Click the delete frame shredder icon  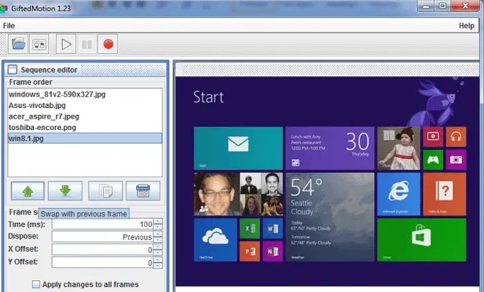click(143, 191)
